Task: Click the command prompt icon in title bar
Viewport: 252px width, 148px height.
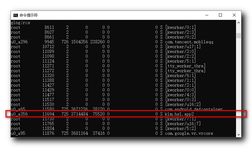Action: (16, 15)
